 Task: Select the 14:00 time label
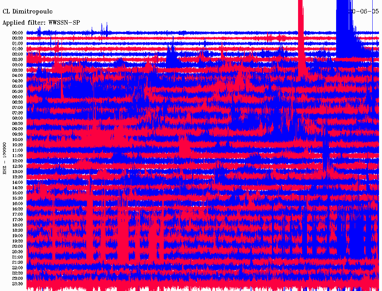[x=18, y=182]
